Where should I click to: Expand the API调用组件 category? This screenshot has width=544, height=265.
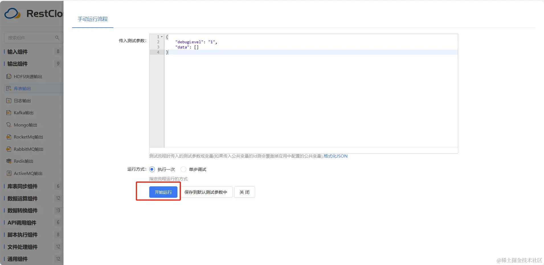coord(22,223)
